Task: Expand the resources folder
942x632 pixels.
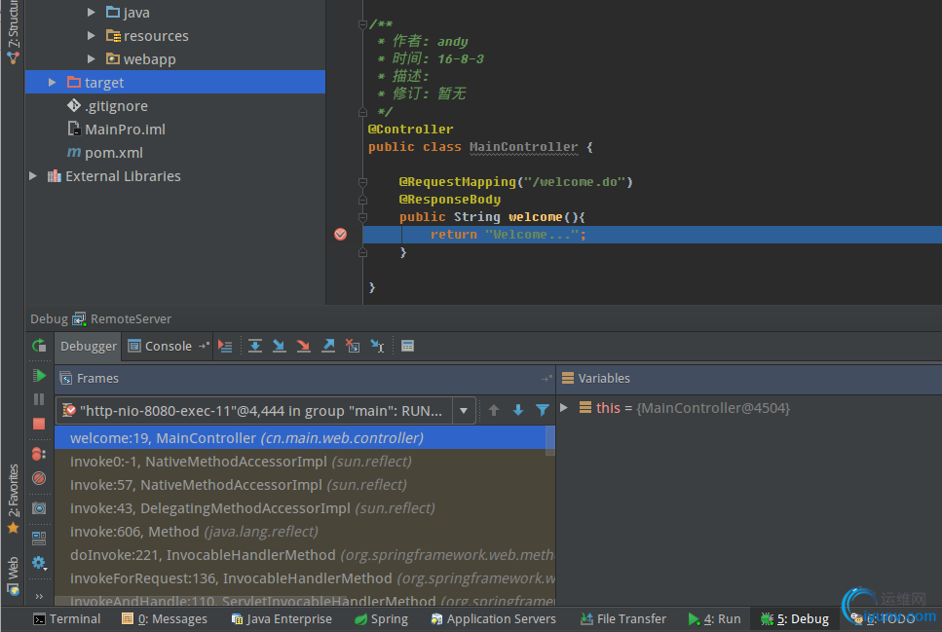Action: tap(92, 35)
